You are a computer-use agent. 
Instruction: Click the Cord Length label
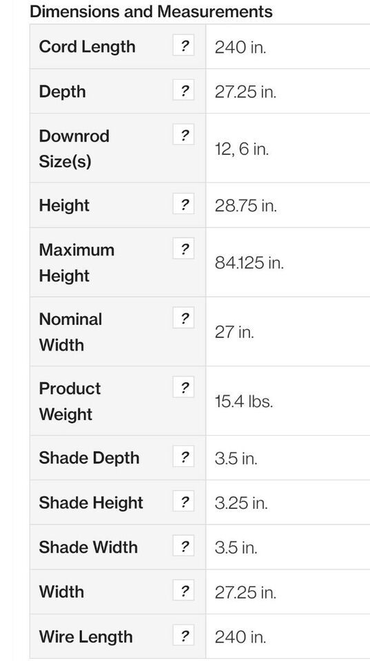tap(87, 46)
